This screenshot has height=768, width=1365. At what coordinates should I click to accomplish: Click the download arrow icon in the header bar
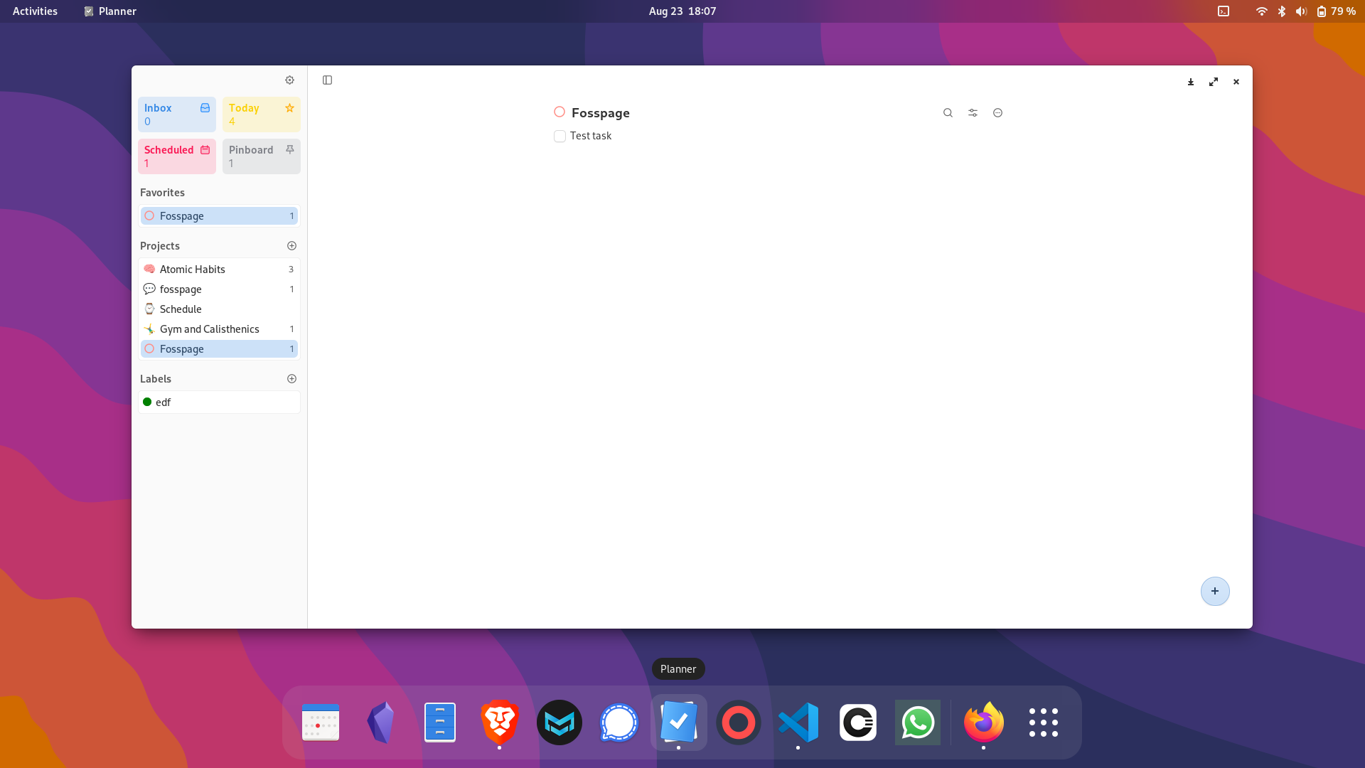pos(1191,82)
